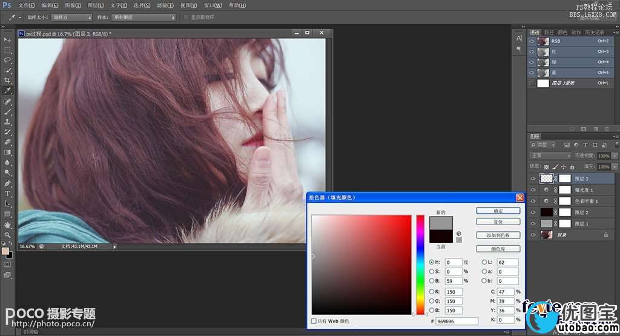Select the Eyedropper tool in the toolbox

click(7, 91)
